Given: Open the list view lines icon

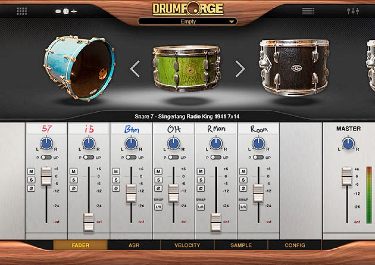Looking at the screenshot, I should tap(308, 11).
